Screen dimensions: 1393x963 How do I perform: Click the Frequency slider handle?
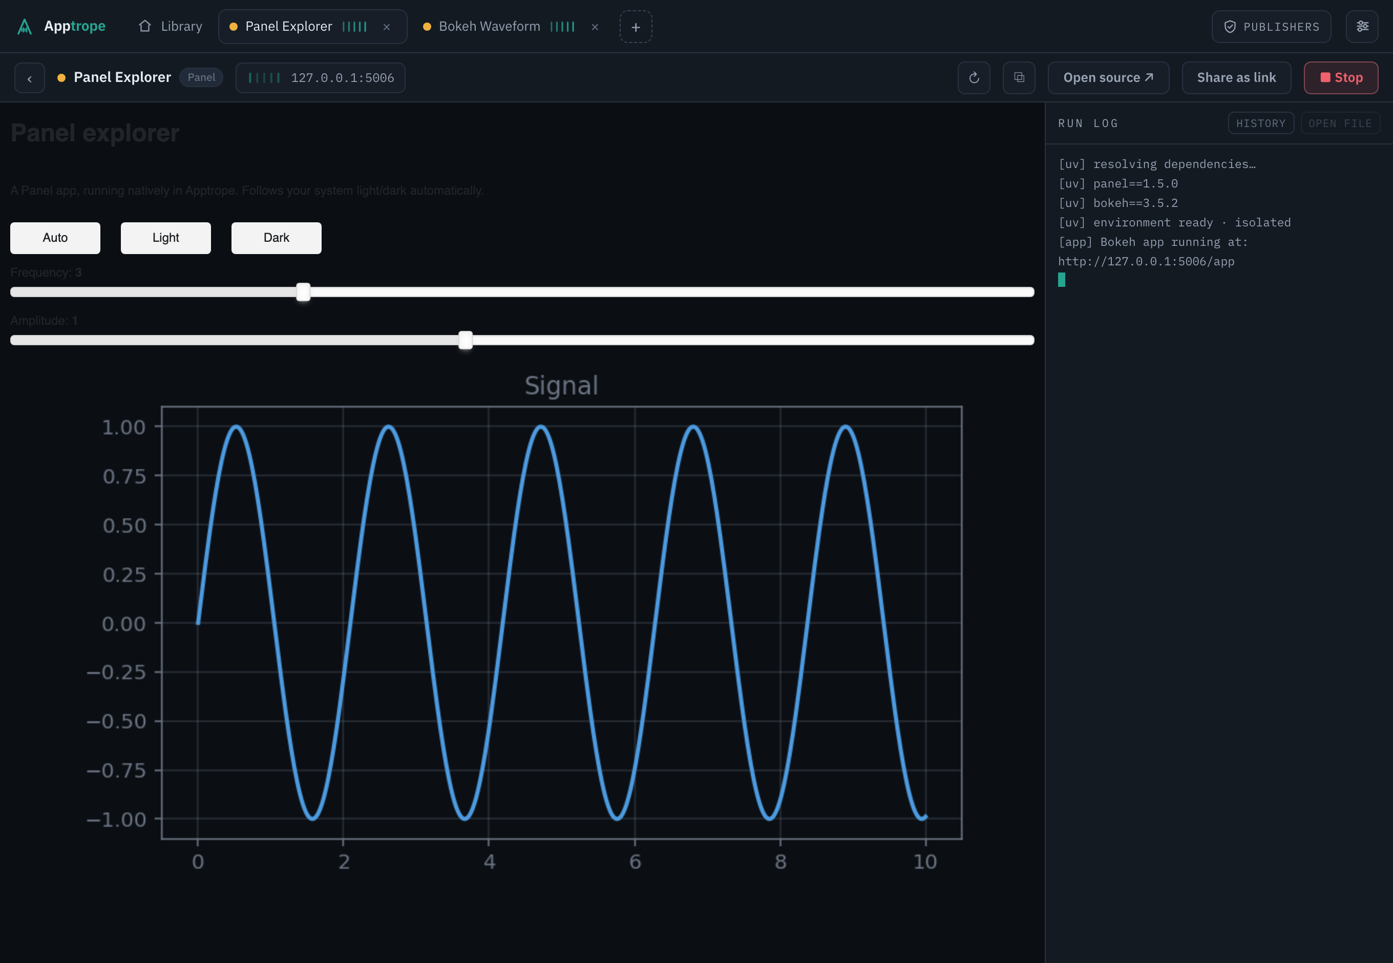click(x=304, y=292)
